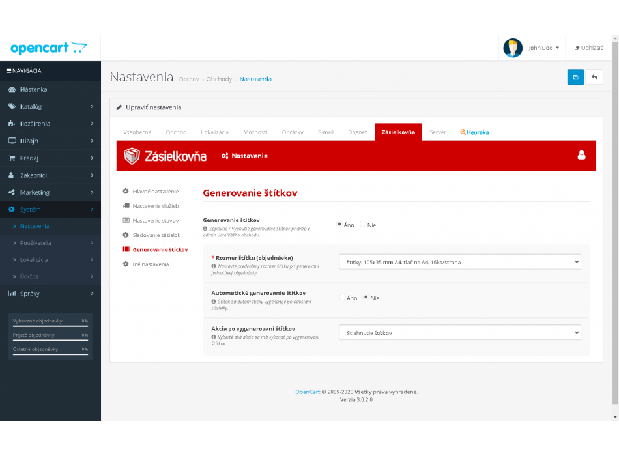619x456 pixels.
Task: Switch to the Obchod tab
Action: point(176,132)
